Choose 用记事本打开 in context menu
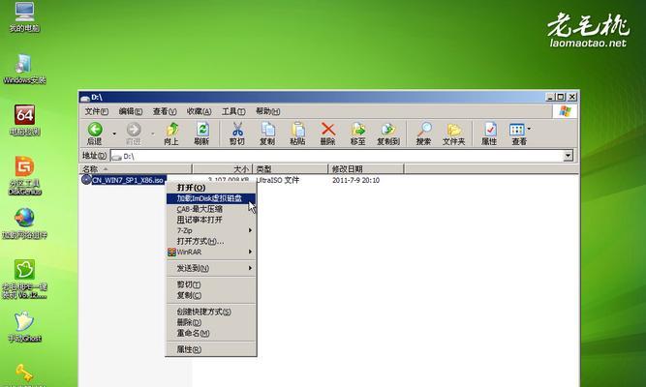The width and height of the screenshot is (646, 387). (x=211, y=220)
